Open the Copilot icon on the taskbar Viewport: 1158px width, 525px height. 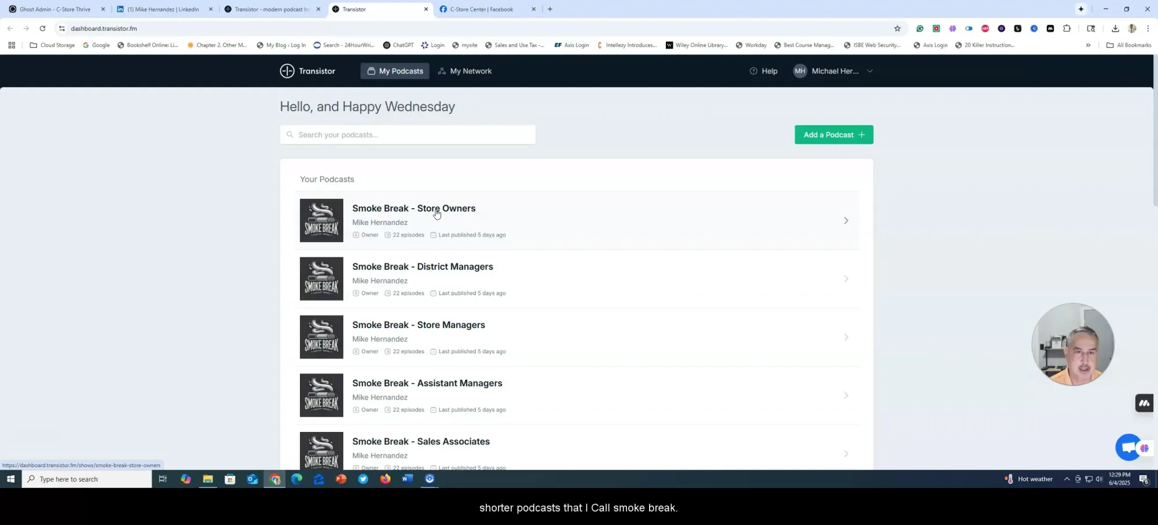coord(185,479)
